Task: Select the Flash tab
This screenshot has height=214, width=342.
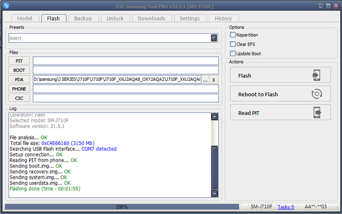Action: tap(53, 19)
